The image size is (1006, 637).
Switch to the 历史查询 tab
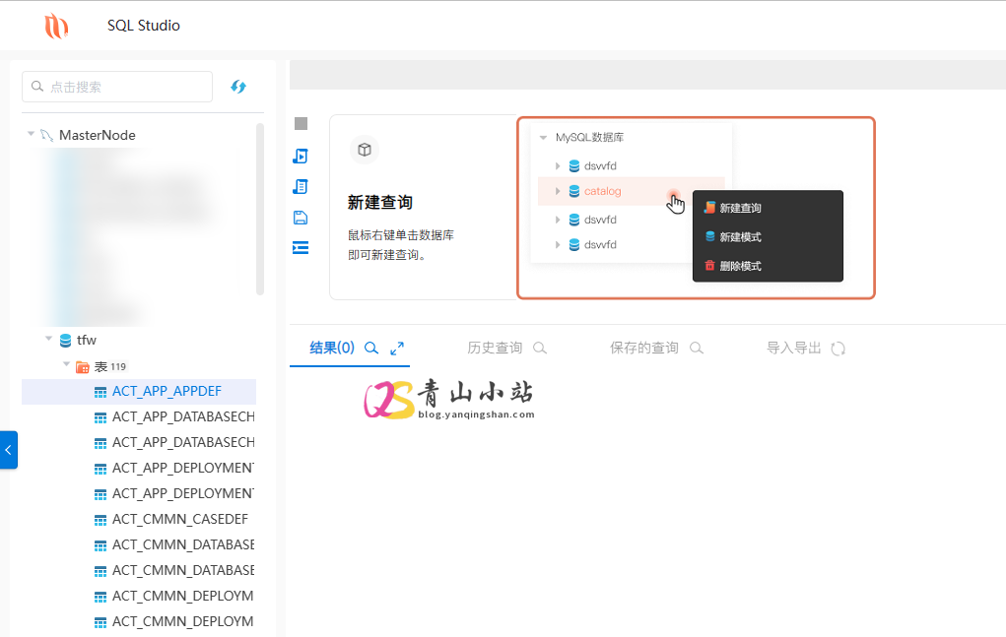(x=495, y=348)
